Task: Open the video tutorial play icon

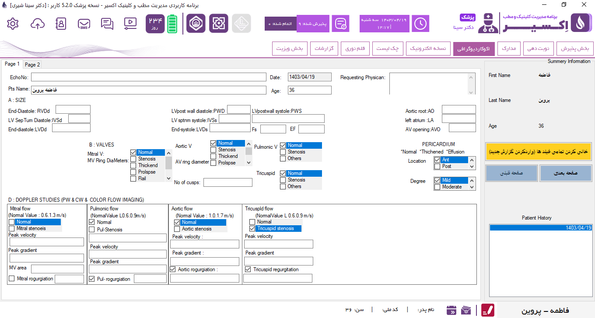Action: (x=130, y=24)
